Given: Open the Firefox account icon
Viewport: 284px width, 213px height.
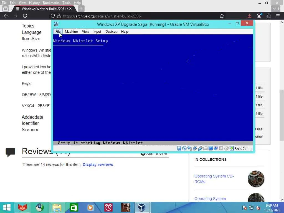Looking at the screenshot, I should tap(259, 16).
